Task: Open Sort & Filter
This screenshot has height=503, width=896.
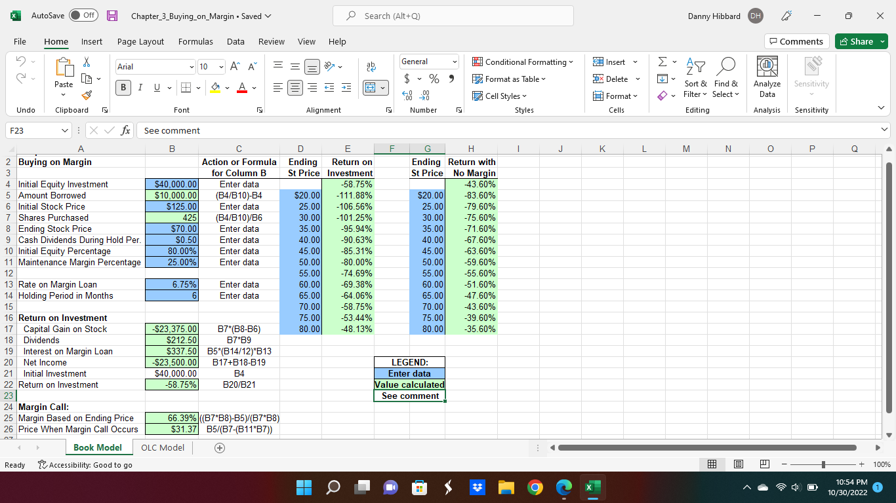Action: coord(695,79)
